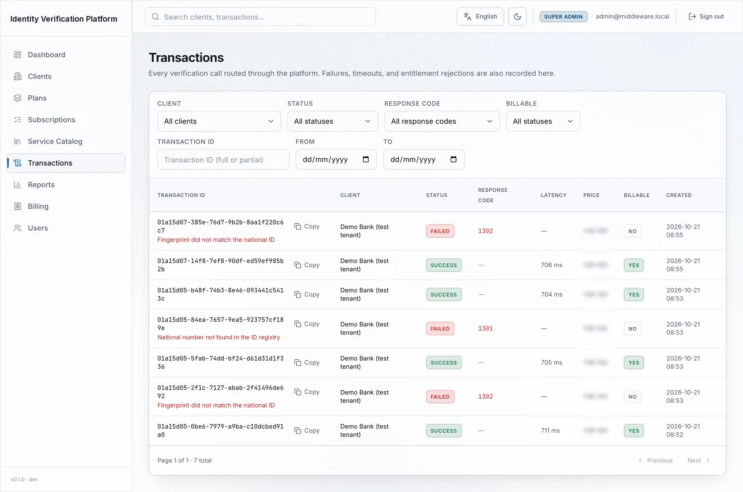The width and height of the screenshot is (743, 492).
Task: Open the English language selector
Action: (480, 17)
